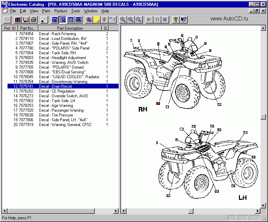Click diagram vertical scrollbar down arrow
This screenshot has width=268, height=222.
point(263,206)
